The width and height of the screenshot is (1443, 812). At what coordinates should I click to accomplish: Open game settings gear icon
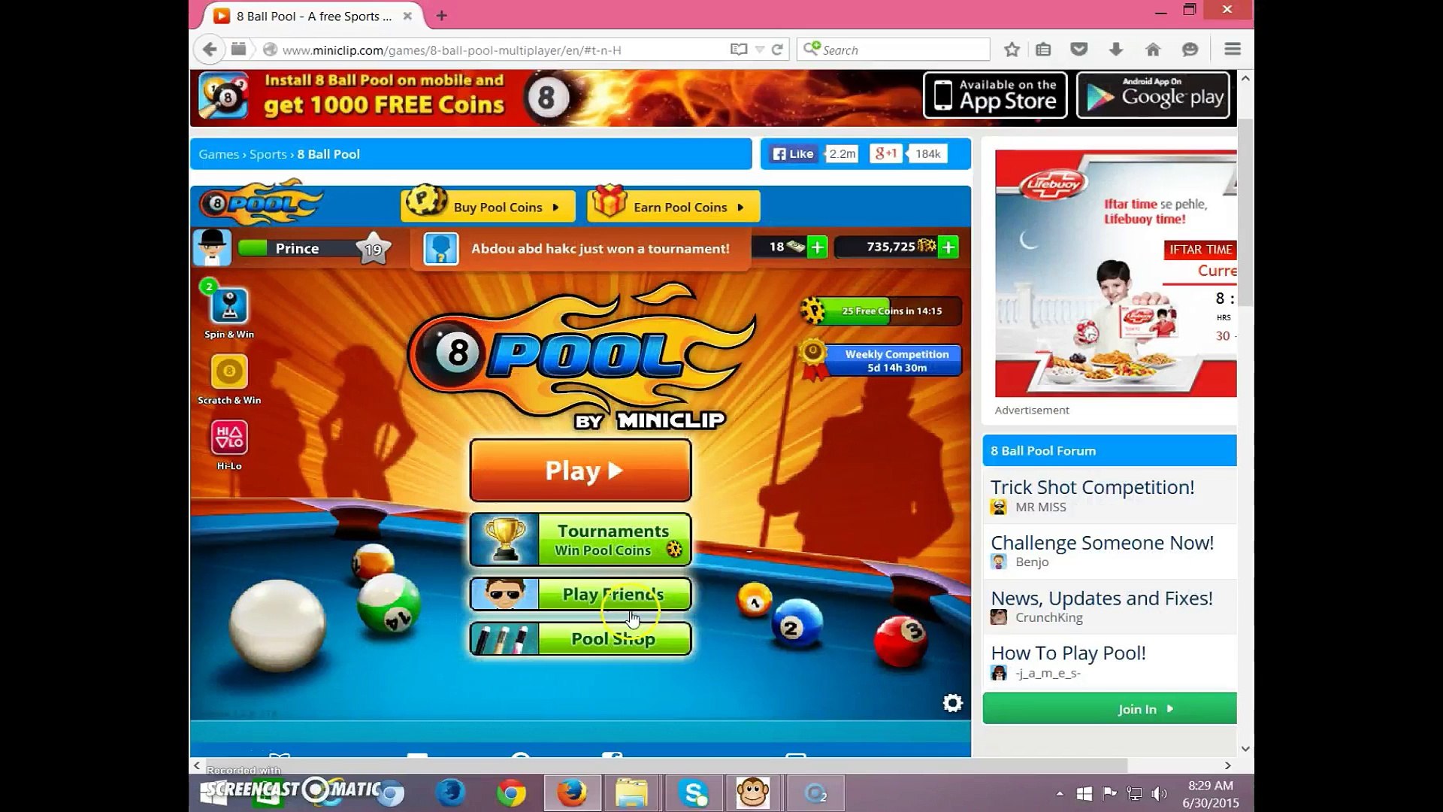coord(952,703)
